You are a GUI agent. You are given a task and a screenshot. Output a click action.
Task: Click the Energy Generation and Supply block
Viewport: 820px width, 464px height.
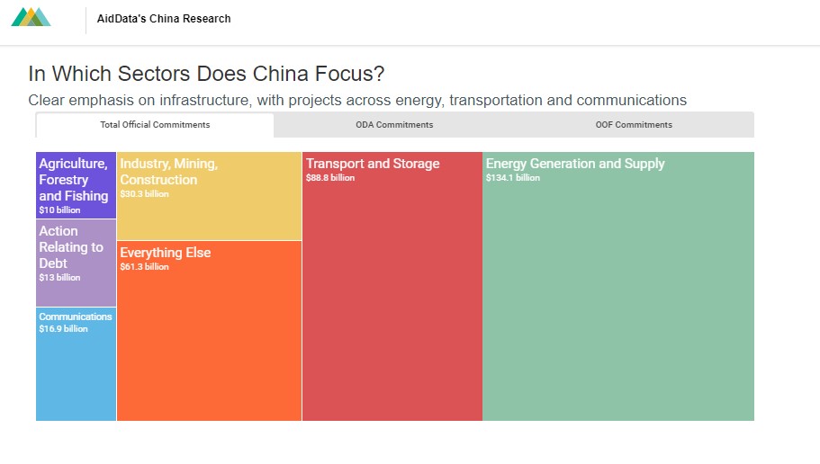(618, 286)
